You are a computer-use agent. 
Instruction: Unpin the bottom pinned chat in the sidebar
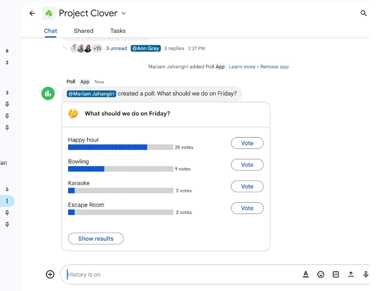(7, 224)
